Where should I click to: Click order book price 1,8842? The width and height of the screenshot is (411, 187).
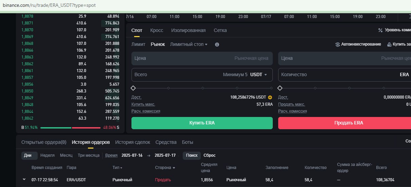point(27,118)
